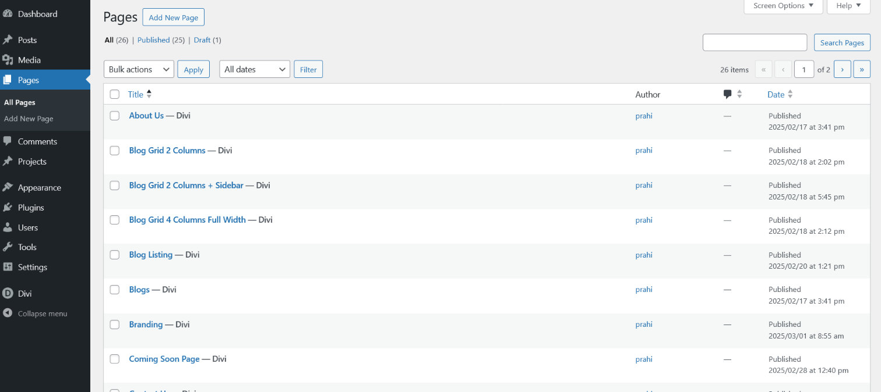Sort by comments bubble column icon

pyautogui.click(x=727, y=94)
